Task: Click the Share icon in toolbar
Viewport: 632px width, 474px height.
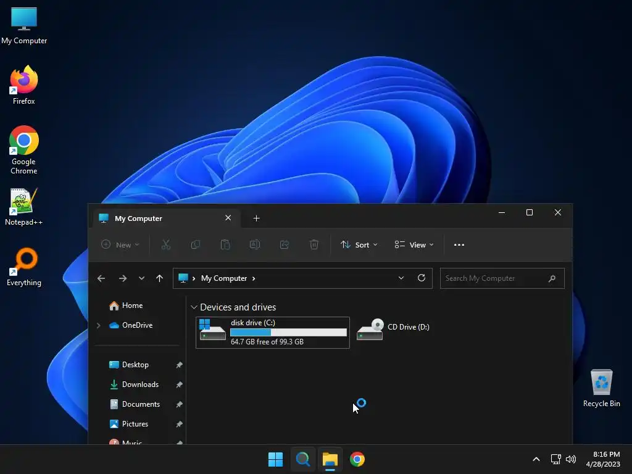Action: pyautogui.click(x=285, y=244)
